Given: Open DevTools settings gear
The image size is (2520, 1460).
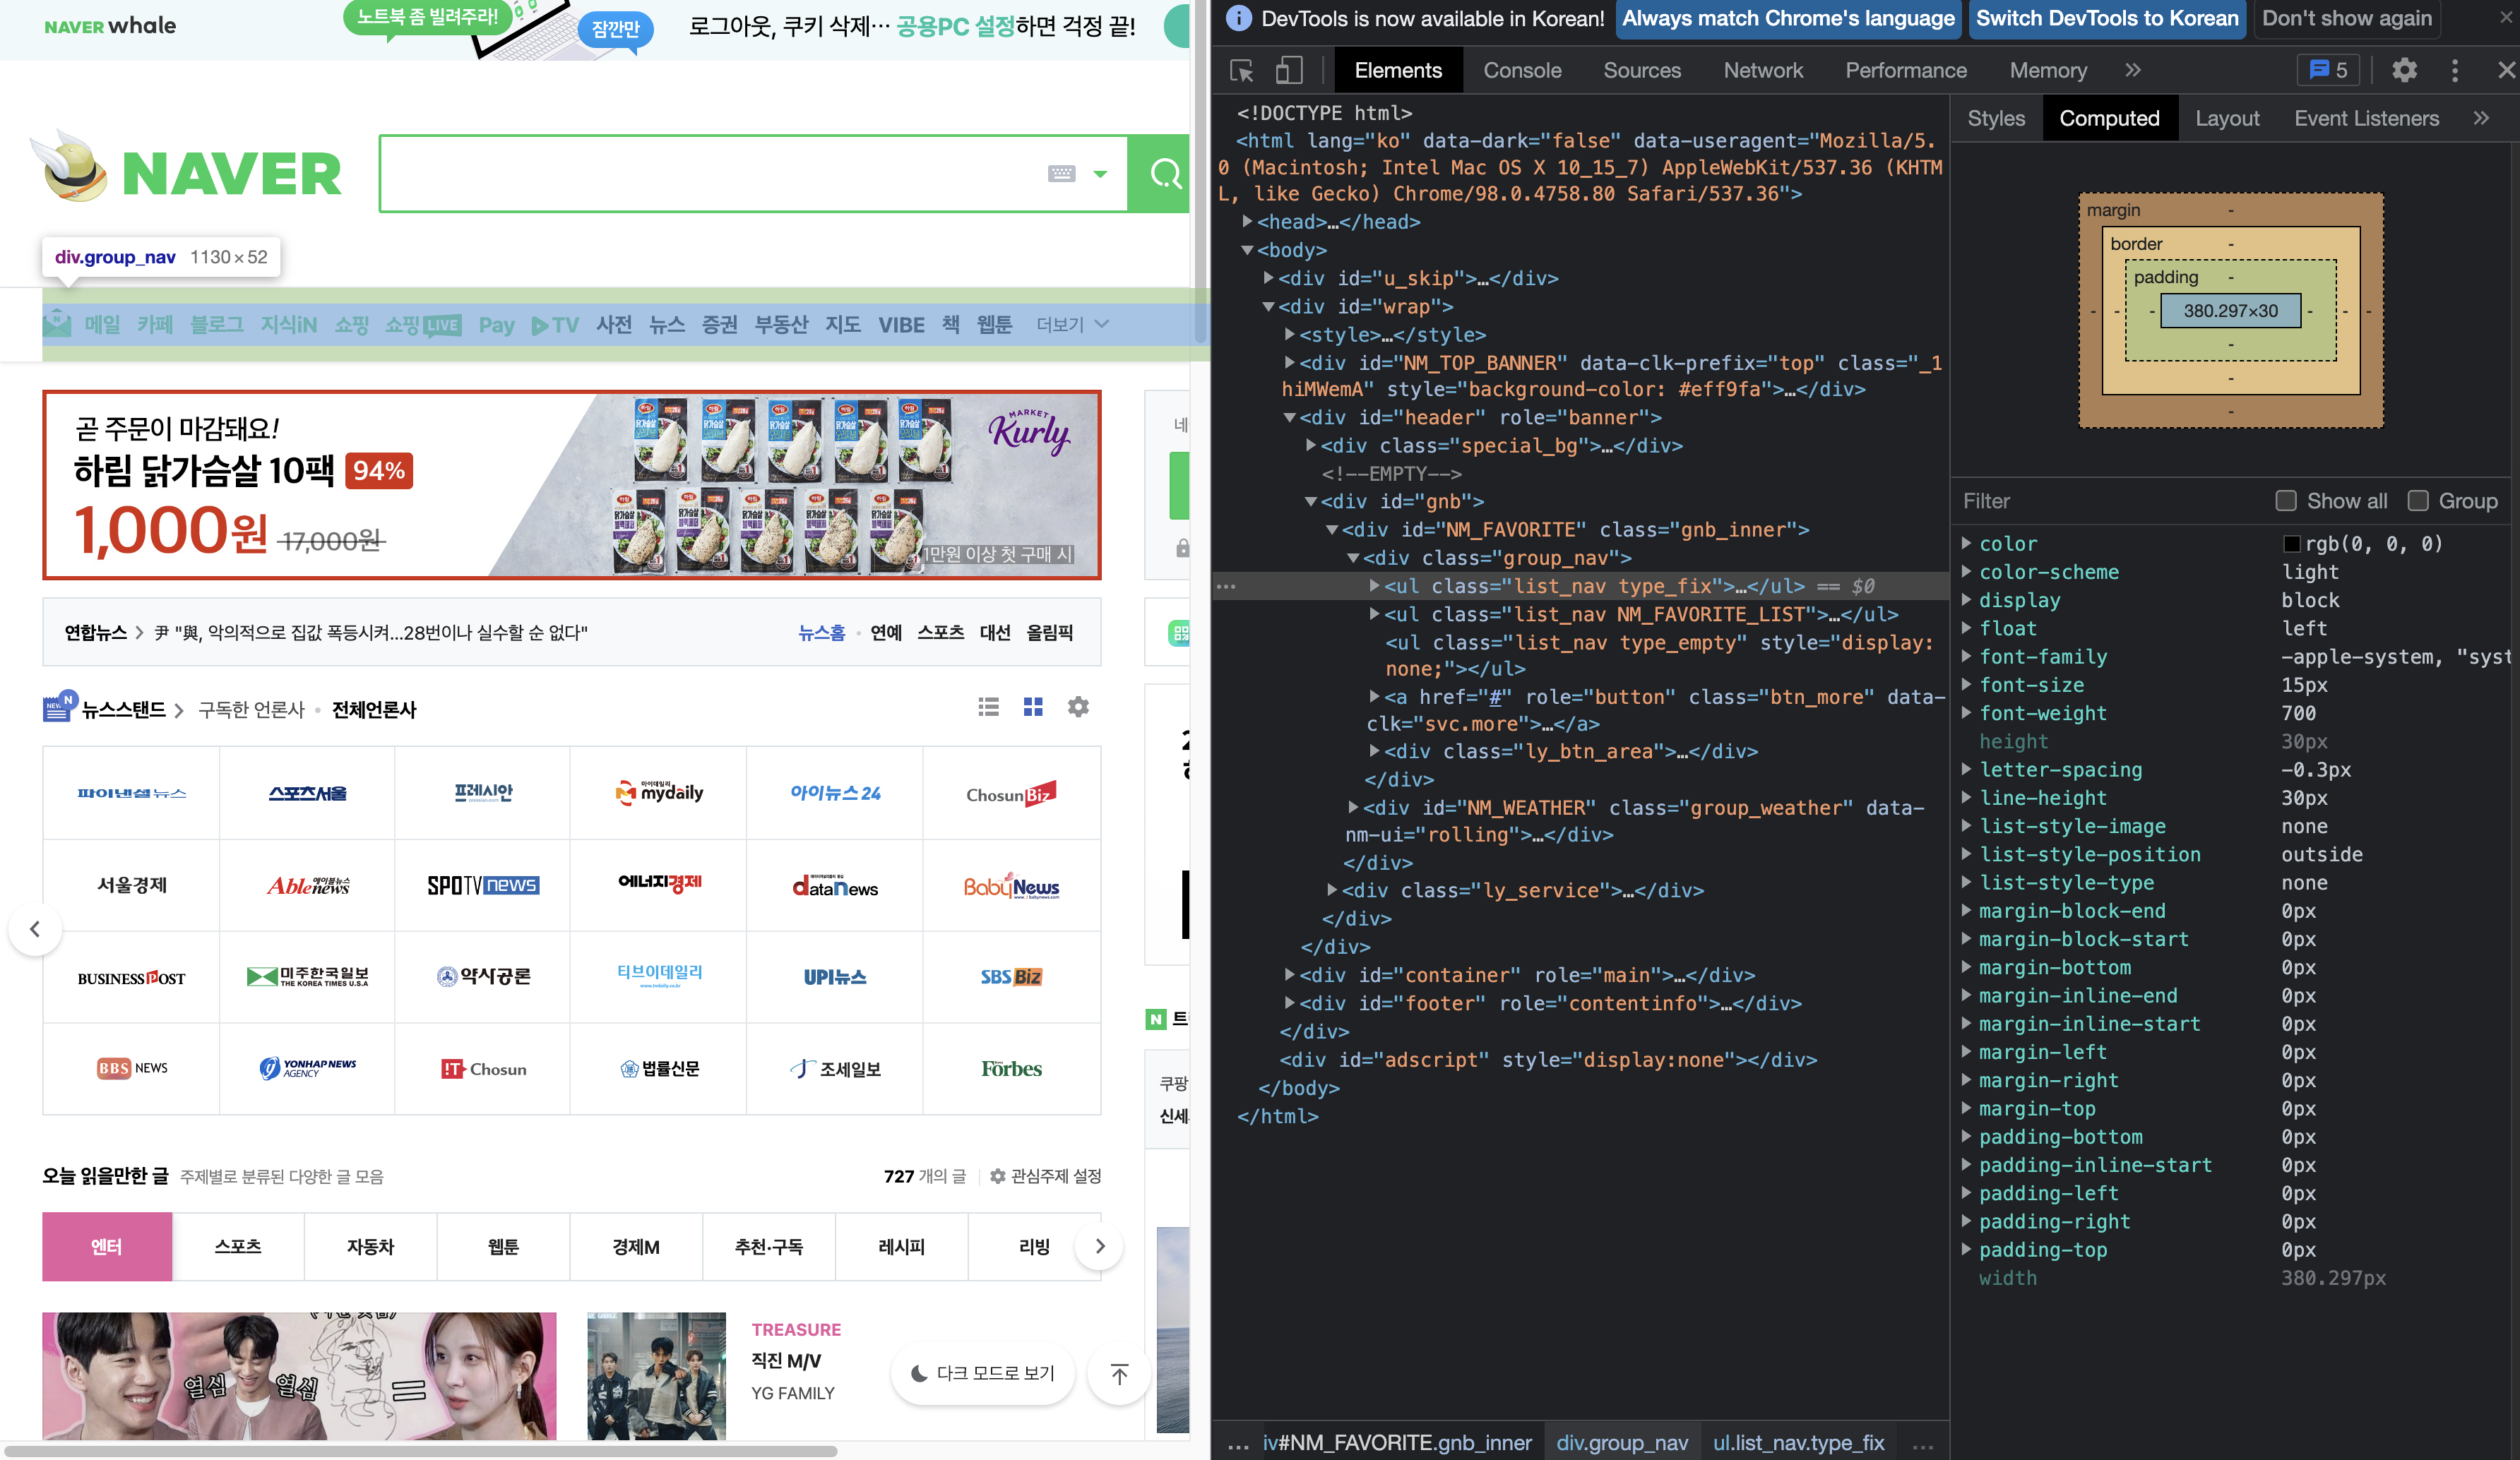Looking at the screenshot, I should (x=2404, y=70).
